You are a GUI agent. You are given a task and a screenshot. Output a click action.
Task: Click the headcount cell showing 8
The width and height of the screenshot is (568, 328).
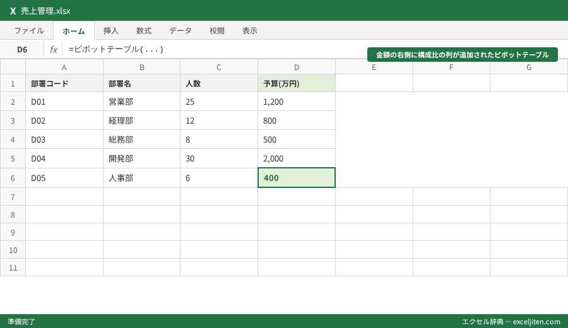(219, 139)
